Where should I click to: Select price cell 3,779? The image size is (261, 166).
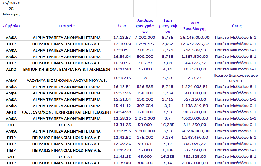coord(167,50)
